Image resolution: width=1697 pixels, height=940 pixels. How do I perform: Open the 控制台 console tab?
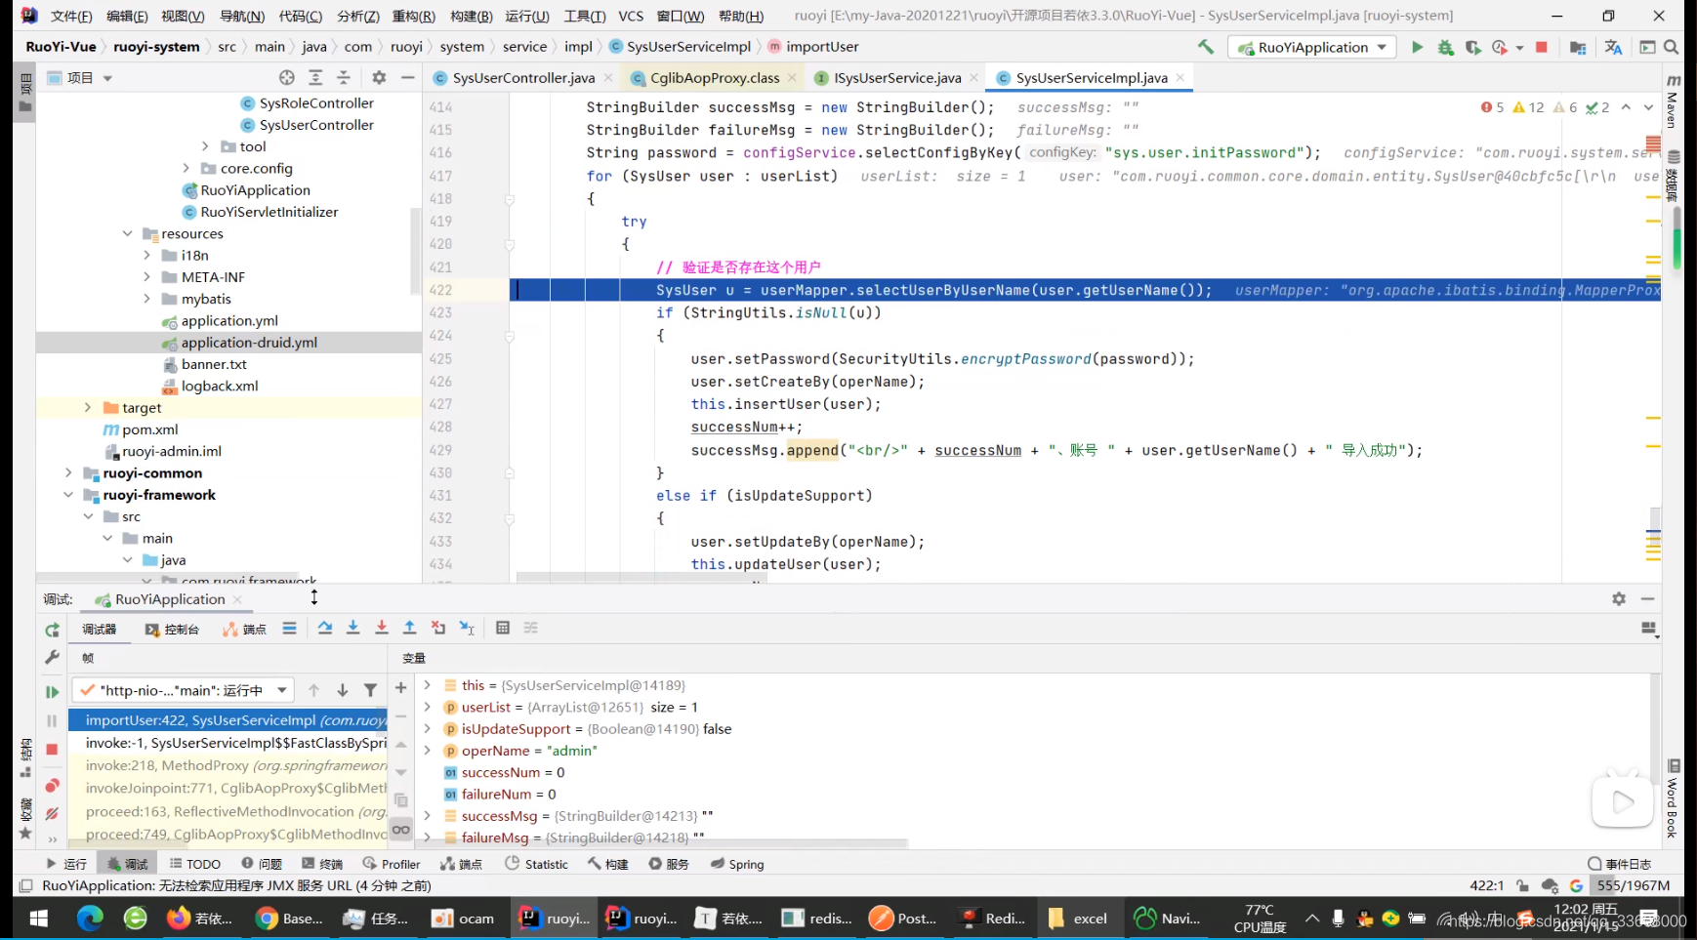point(172,630)
